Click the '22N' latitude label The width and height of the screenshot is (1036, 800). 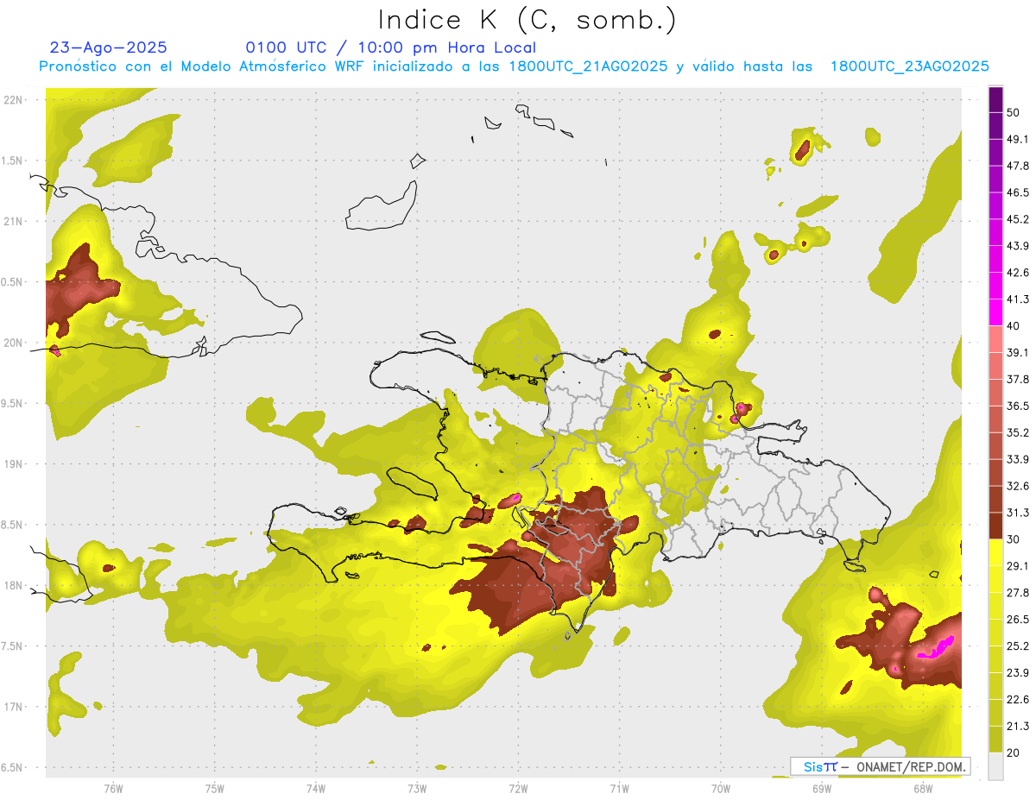14,100
